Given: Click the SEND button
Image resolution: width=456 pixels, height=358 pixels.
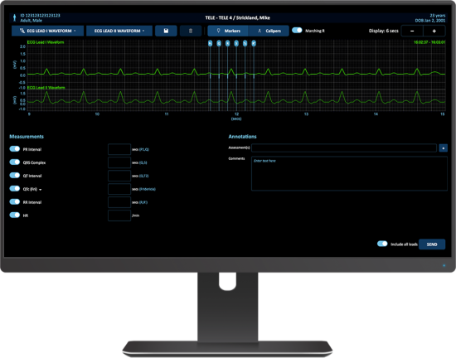Looking at the screenshot, I should 432,244.
